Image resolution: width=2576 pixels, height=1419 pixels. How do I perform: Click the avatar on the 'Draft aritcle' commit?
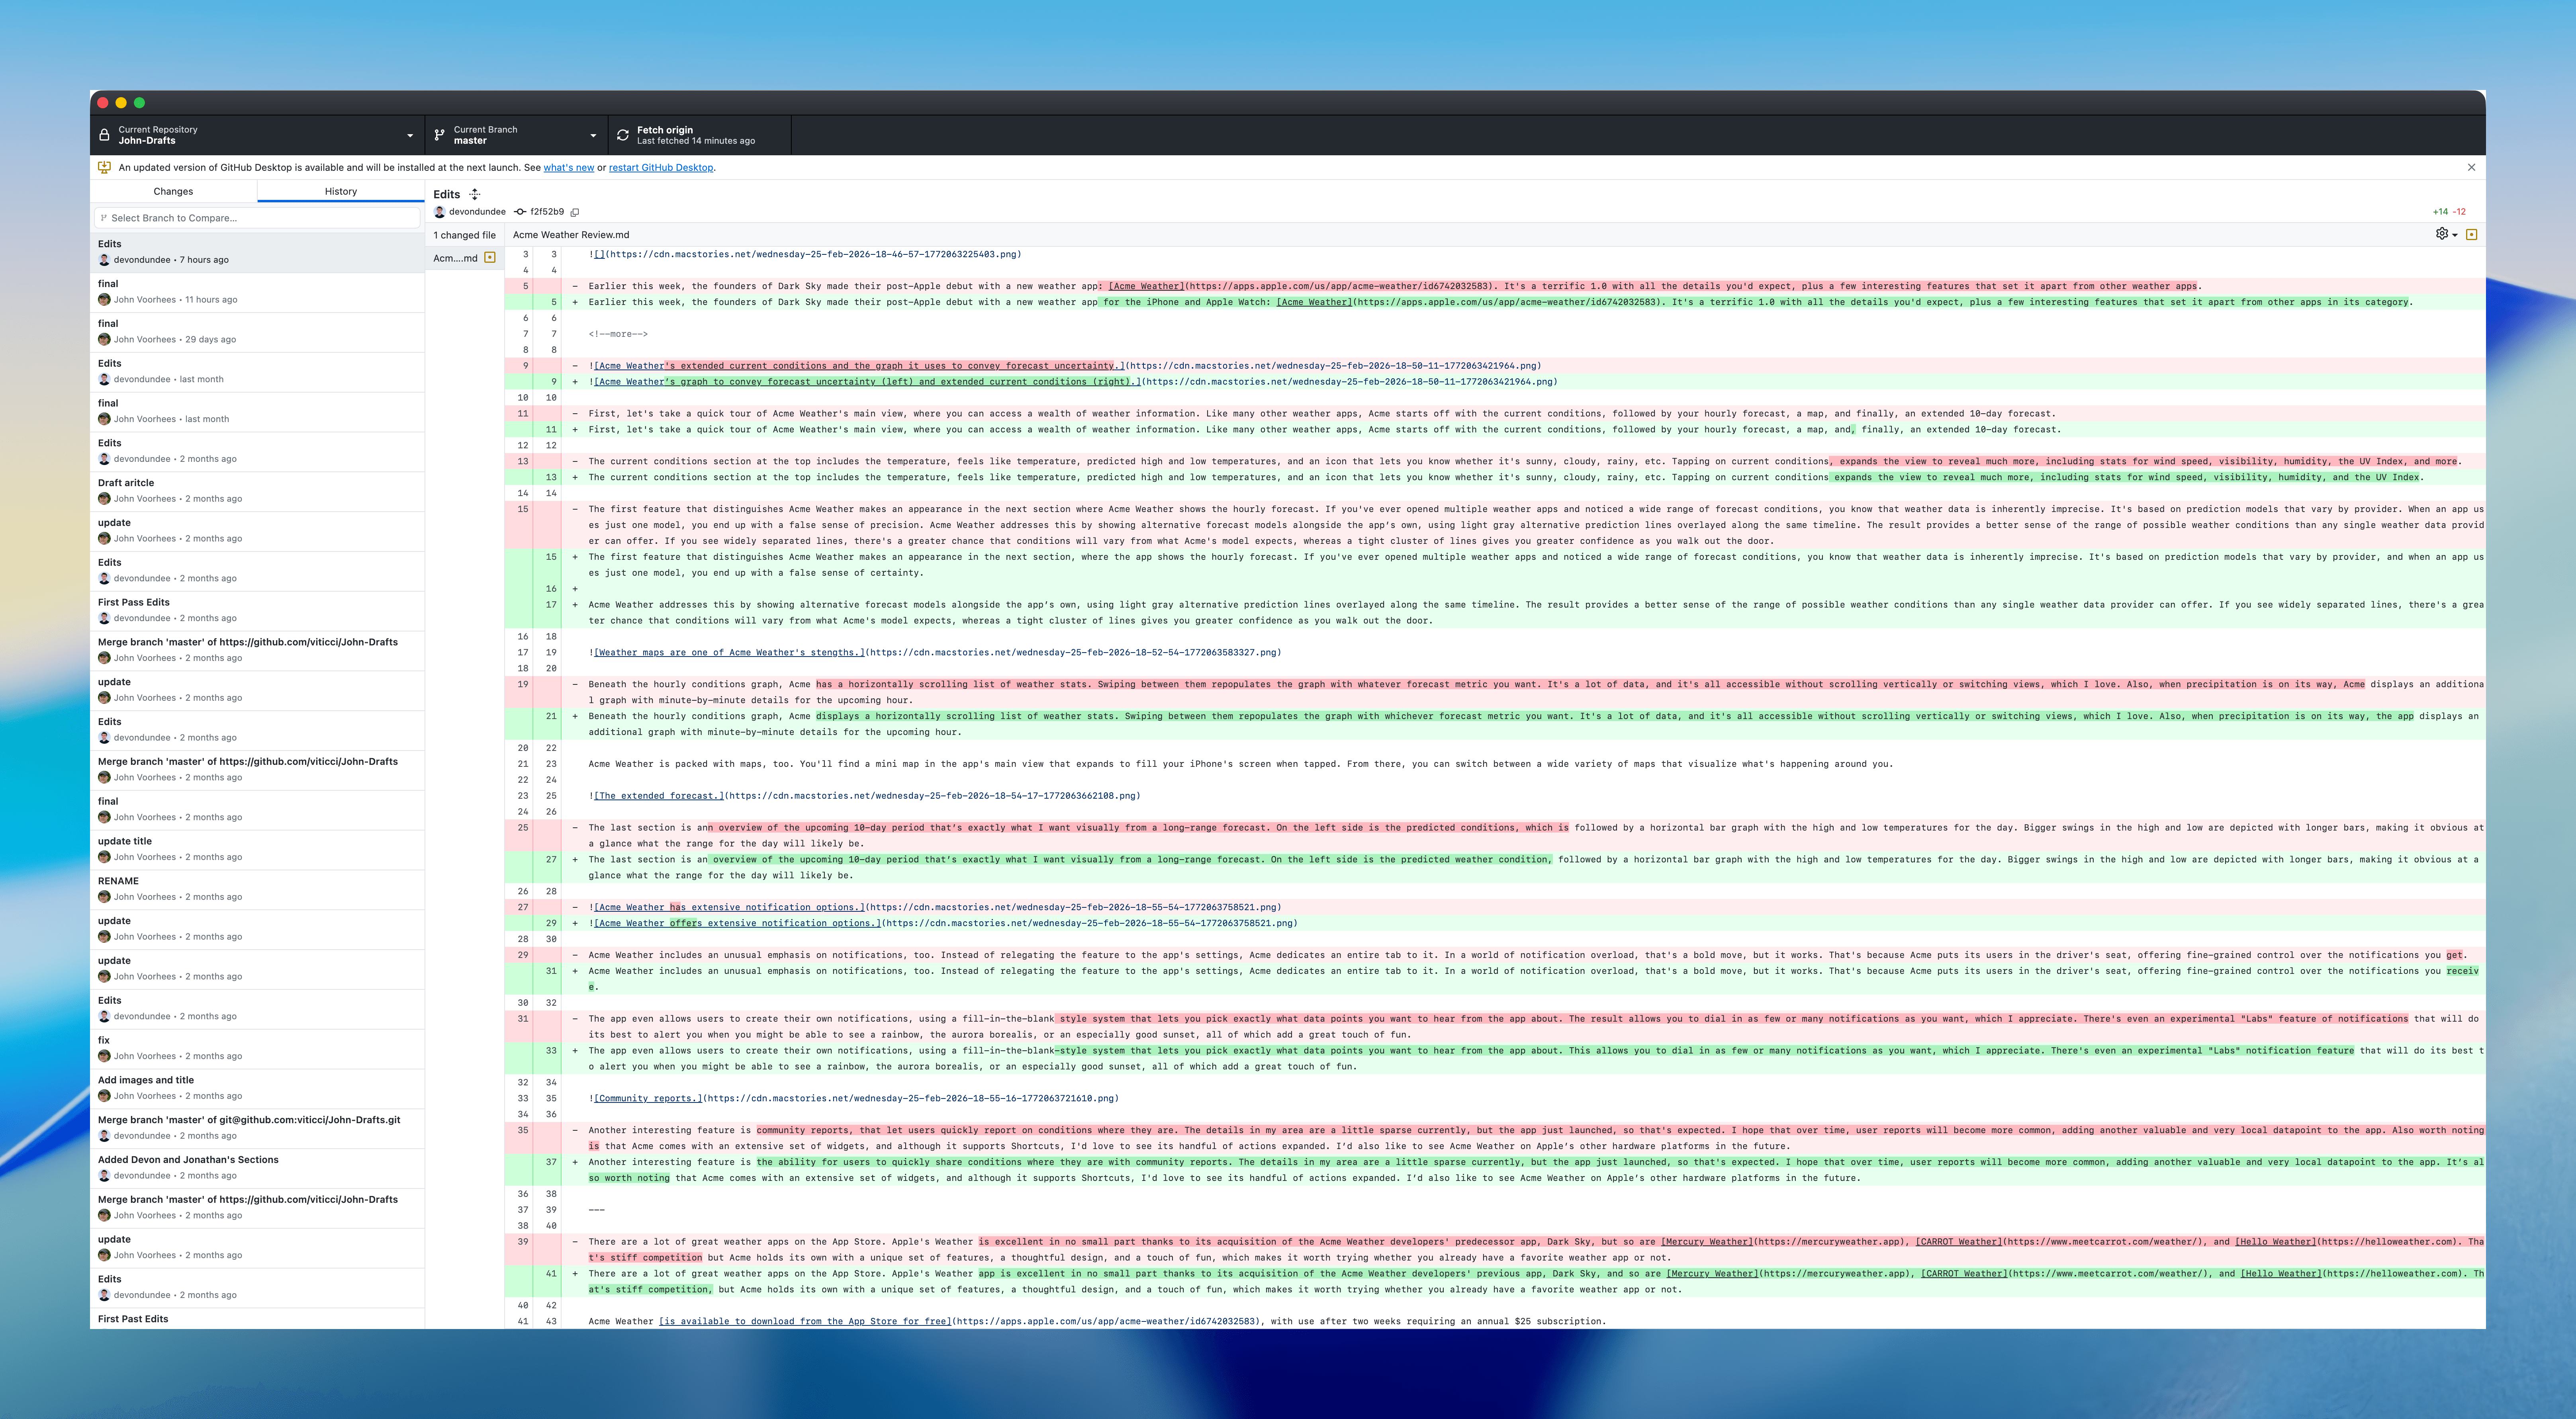[x=104, y=498]
